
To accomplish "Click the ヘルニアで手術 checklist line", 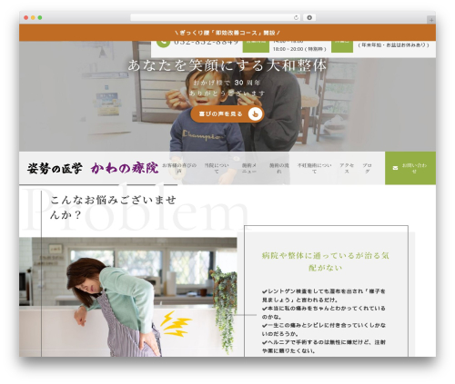I will coord(324,347).
